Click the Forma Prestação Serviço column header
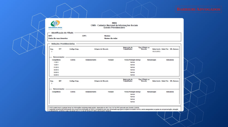Viewport: 228px width, 127px height. pos(132,60)
